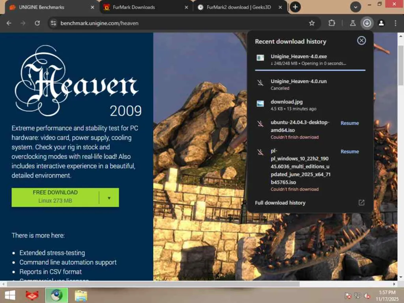Image resolution: width=404 pixels, height=303 pixels.
Task: Click the scroll right arrow of horizontal scrollbar
Action: (394, 284)
